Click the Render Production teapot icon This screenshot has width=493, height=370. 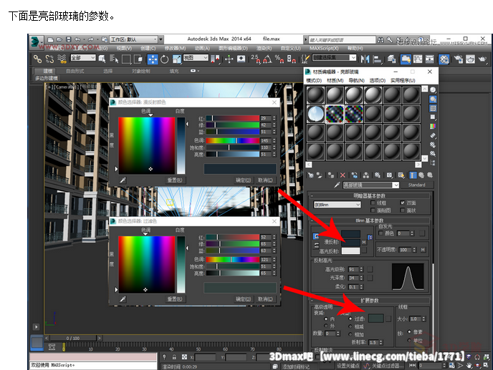coord(482,59)
